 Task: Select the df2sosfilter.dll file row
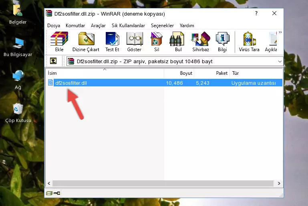pyautogui.click(x=165, y=83)
